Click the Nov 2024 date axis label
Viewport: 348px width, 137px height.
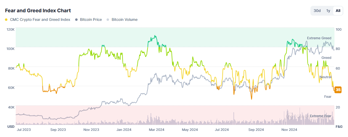(x=289, y=130)
